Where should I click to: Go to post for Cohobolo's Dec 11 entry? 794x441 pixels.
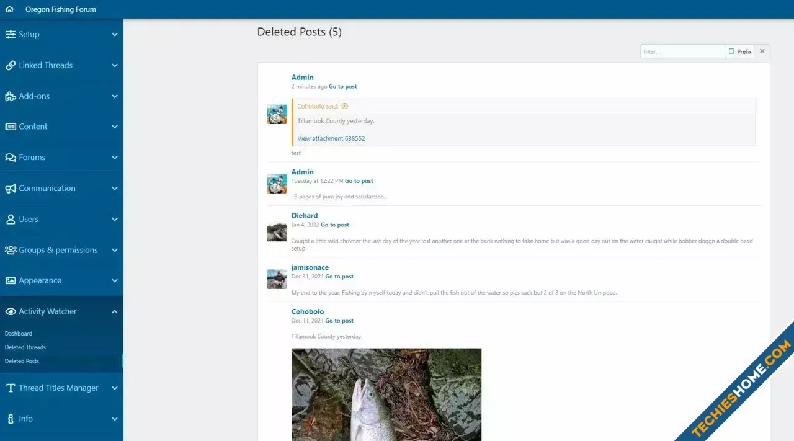click(x=339, y=321)
